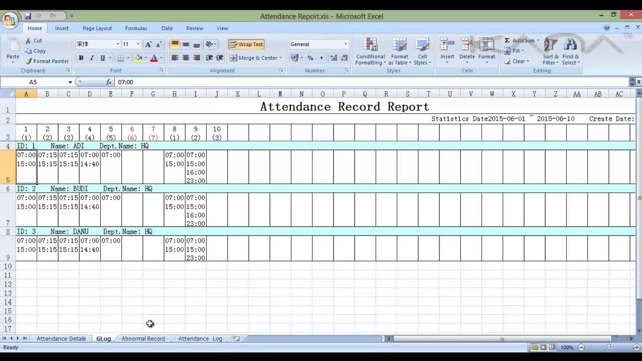Apply Comma Style
Viewport: 642px width, 361px height.
click(321, 58)
